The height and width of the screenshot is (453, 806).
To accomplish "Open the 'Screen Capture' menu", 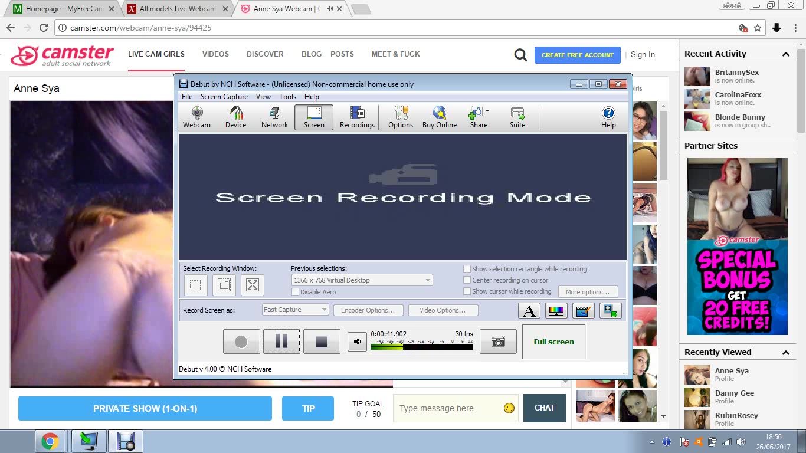I will coord(224,97).
